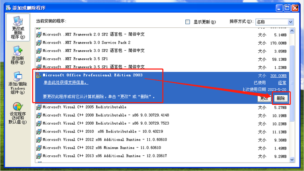Click the 当前安装的程序 label
Screen dimensions: 304x171
pyautogui.click(x=51, y=21)
